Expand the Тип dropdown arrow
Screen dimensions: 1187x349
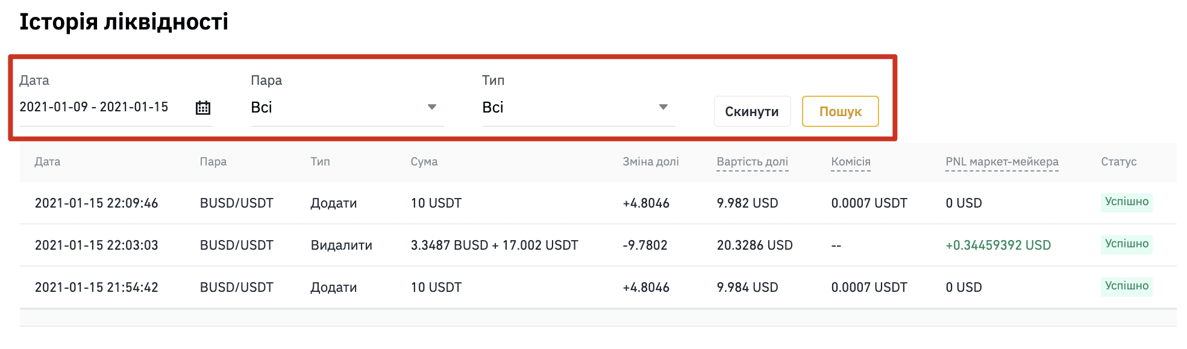pyautogui.click(x=663, y=107)
